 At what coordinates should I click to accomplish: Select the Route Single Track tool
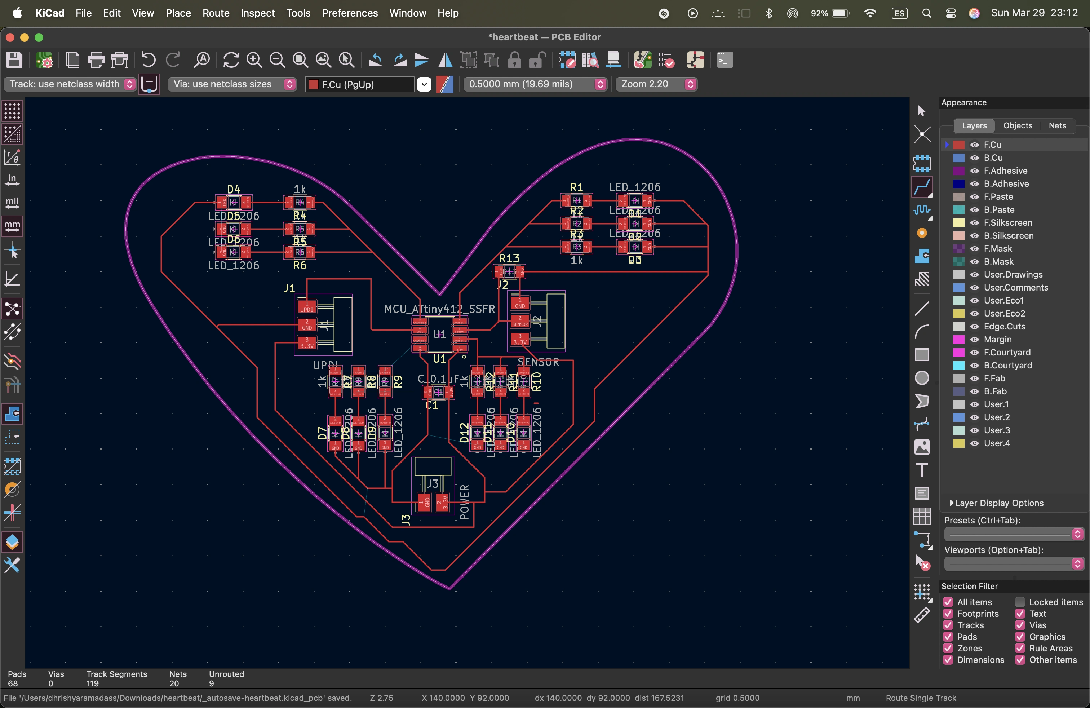click(921, 187)
